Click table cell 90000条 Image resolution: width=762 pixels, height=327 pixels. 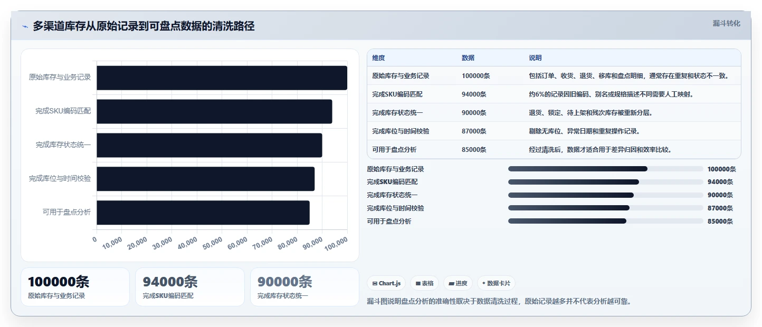point(474,113)
